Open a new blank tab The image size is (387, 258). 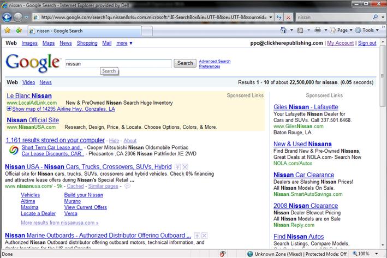pyautogui.click(x=147, y=31)
